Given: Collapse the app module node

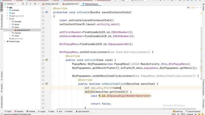Looking at the screenshot, I should 5,7.
